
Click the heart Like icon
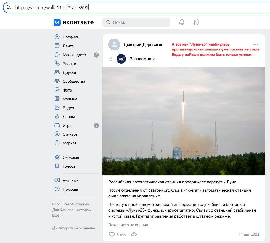(x=112, y=234)
